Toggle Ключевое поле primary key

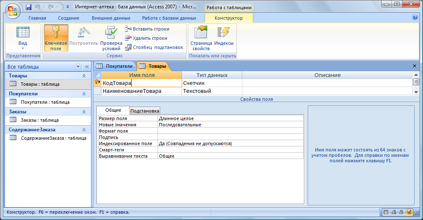[56, 38]
